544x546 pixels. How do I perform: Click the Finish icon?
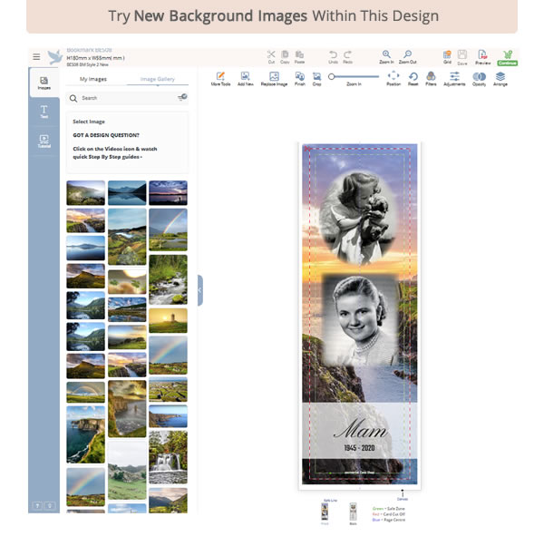pyautogui.click(x=300, y=79)
